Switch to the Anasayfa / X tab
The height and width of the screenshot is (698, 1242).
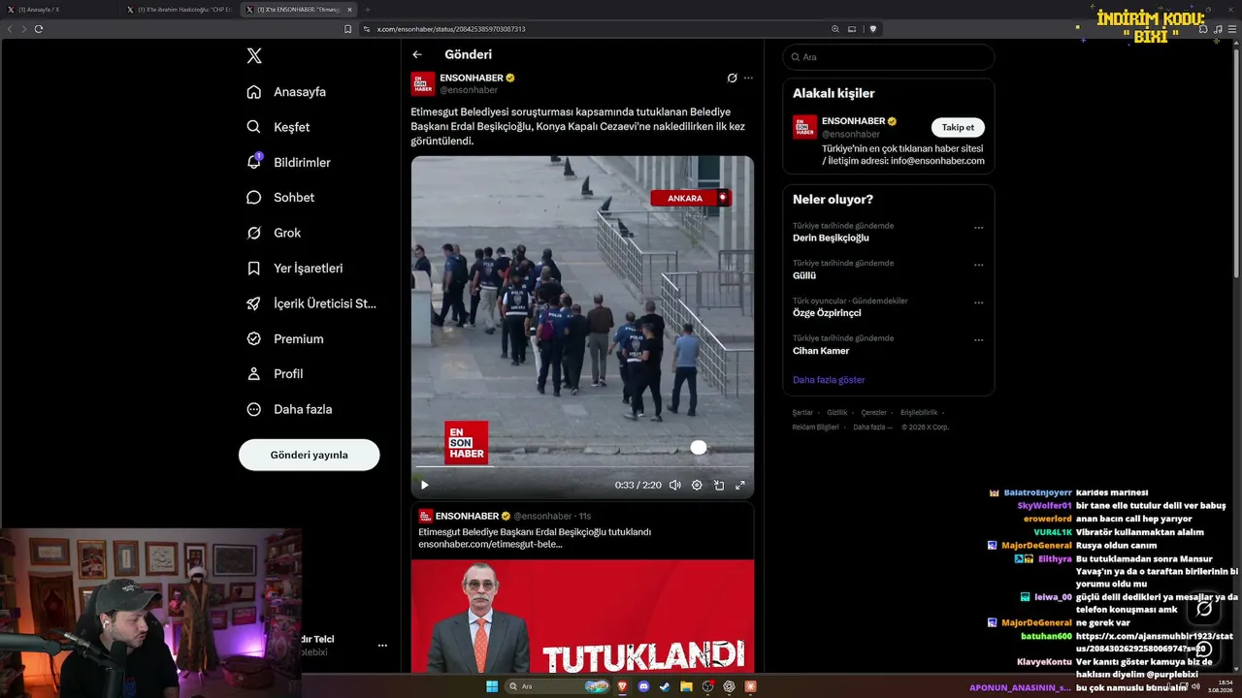click(x=60, y=10)
